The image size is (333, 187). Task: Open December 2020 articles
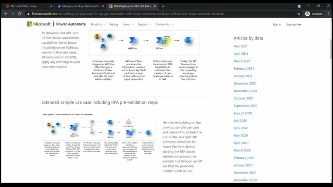click(x=245, y=83)
